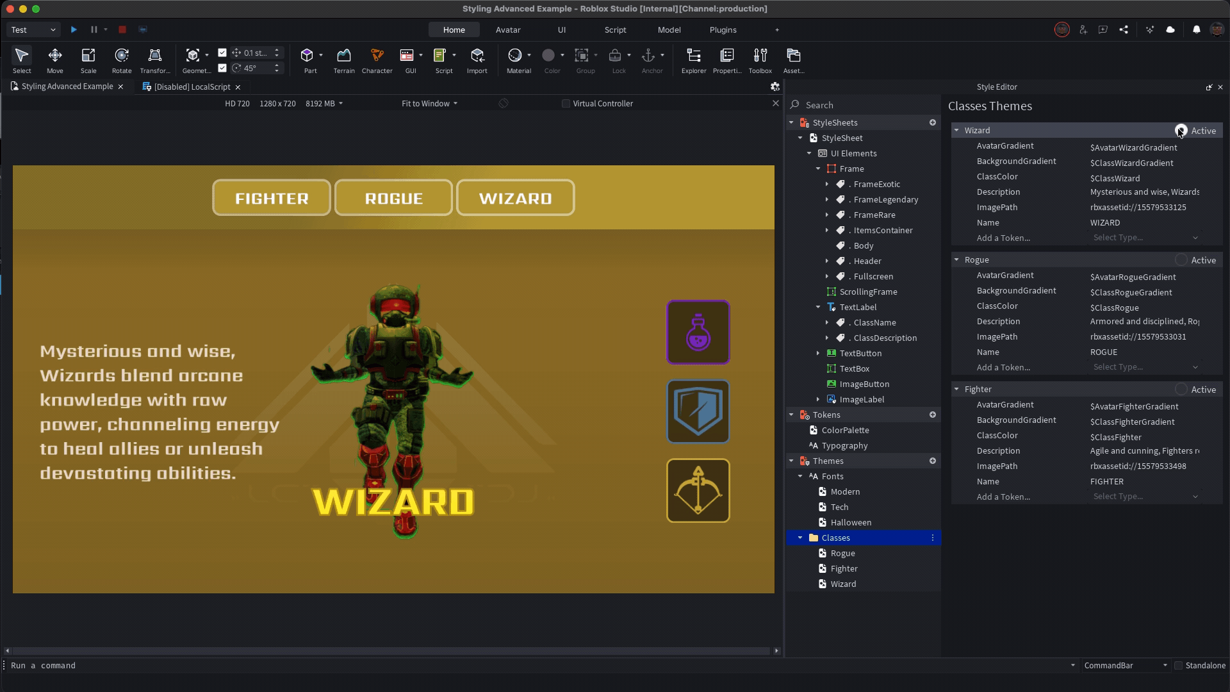Enable the Virtual Controller checkbox

pyautogui.click(x=566, y=104)
